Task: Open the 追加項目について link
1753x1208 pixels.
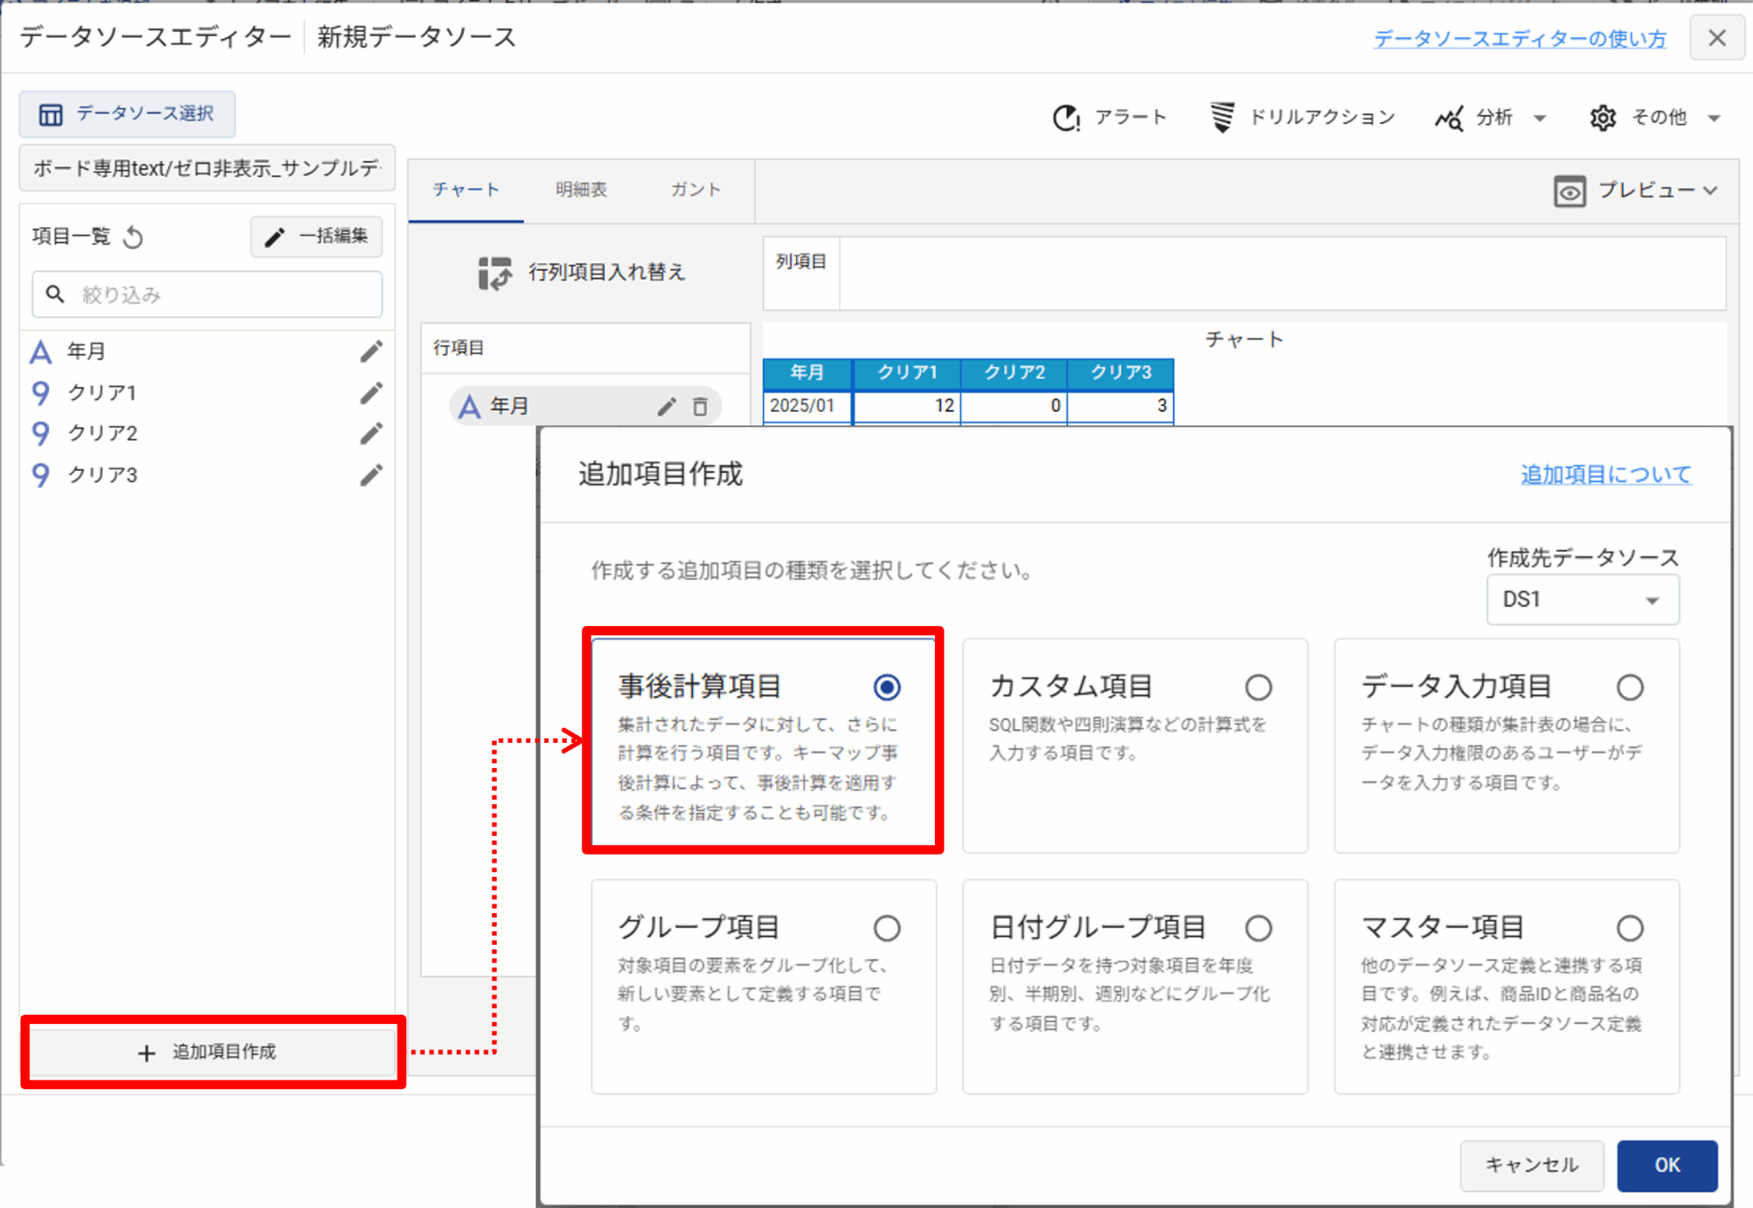Action: point(1605,475)
